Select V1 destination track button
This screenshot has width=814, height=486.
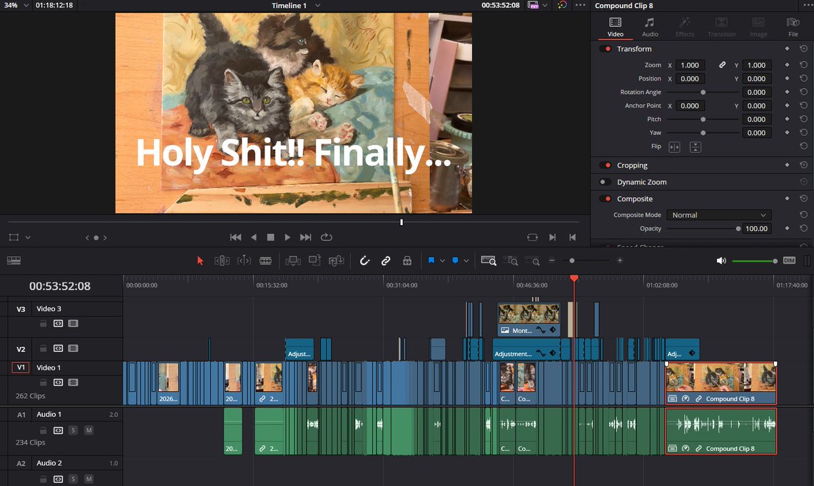pos(20,367)
